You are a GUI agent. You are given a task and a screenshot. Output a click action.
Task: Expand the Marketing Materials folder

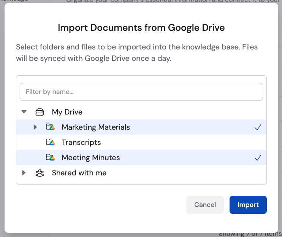tap(35, 127)
